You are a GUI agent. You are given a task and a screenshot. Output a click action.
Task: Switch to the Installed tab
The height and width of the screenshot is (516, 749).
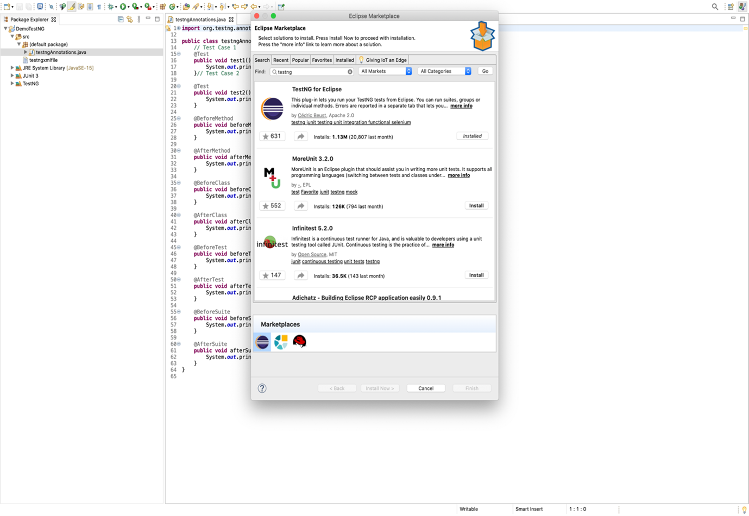coord(344,60)
